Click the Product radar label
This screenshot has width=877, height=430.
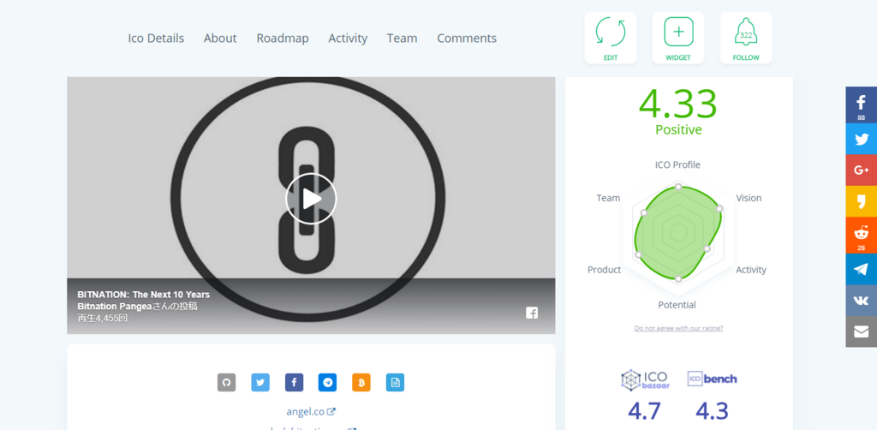(x=604, y=270)
